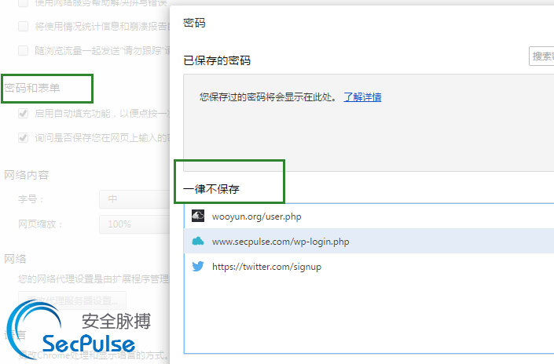Click the 一律不保存 never saved heading

211,189
